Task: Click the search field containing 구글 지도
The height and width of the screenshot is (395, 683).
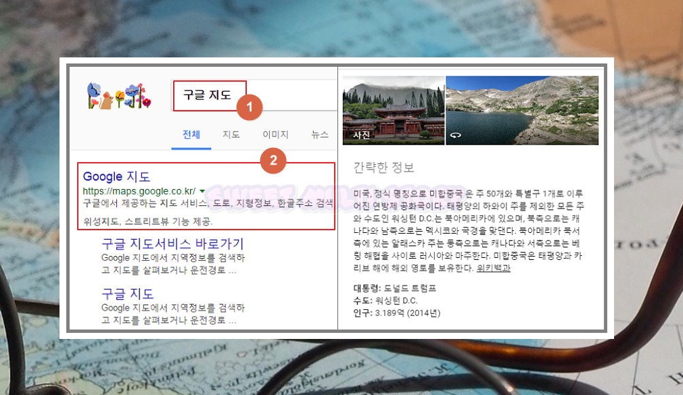Action: 255,95
